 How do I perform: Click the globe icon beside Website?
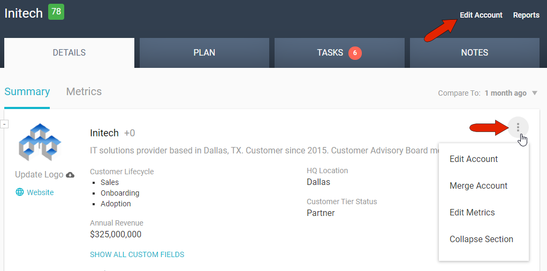click(x=20, y=192)
